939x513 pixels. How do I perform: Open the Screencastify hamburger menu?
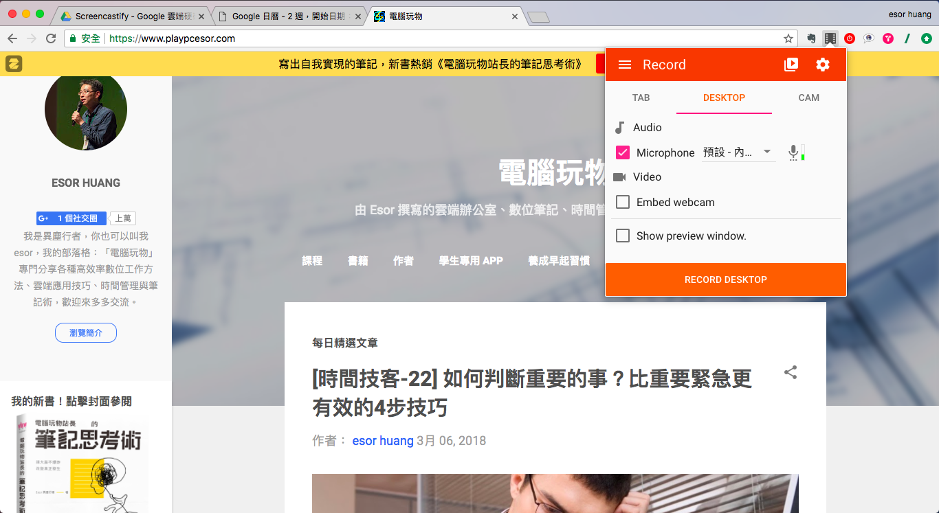[x=625, y=65]
